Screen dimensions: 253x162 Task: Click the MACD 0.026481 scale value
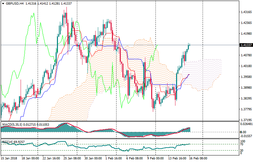(245, 124)
